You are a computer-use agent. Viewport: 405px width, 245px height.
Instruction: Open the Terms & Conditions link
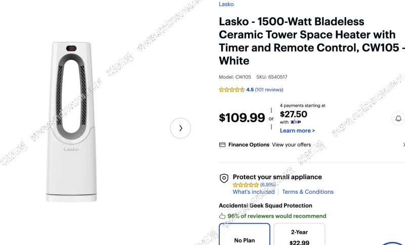click(308, 192)
